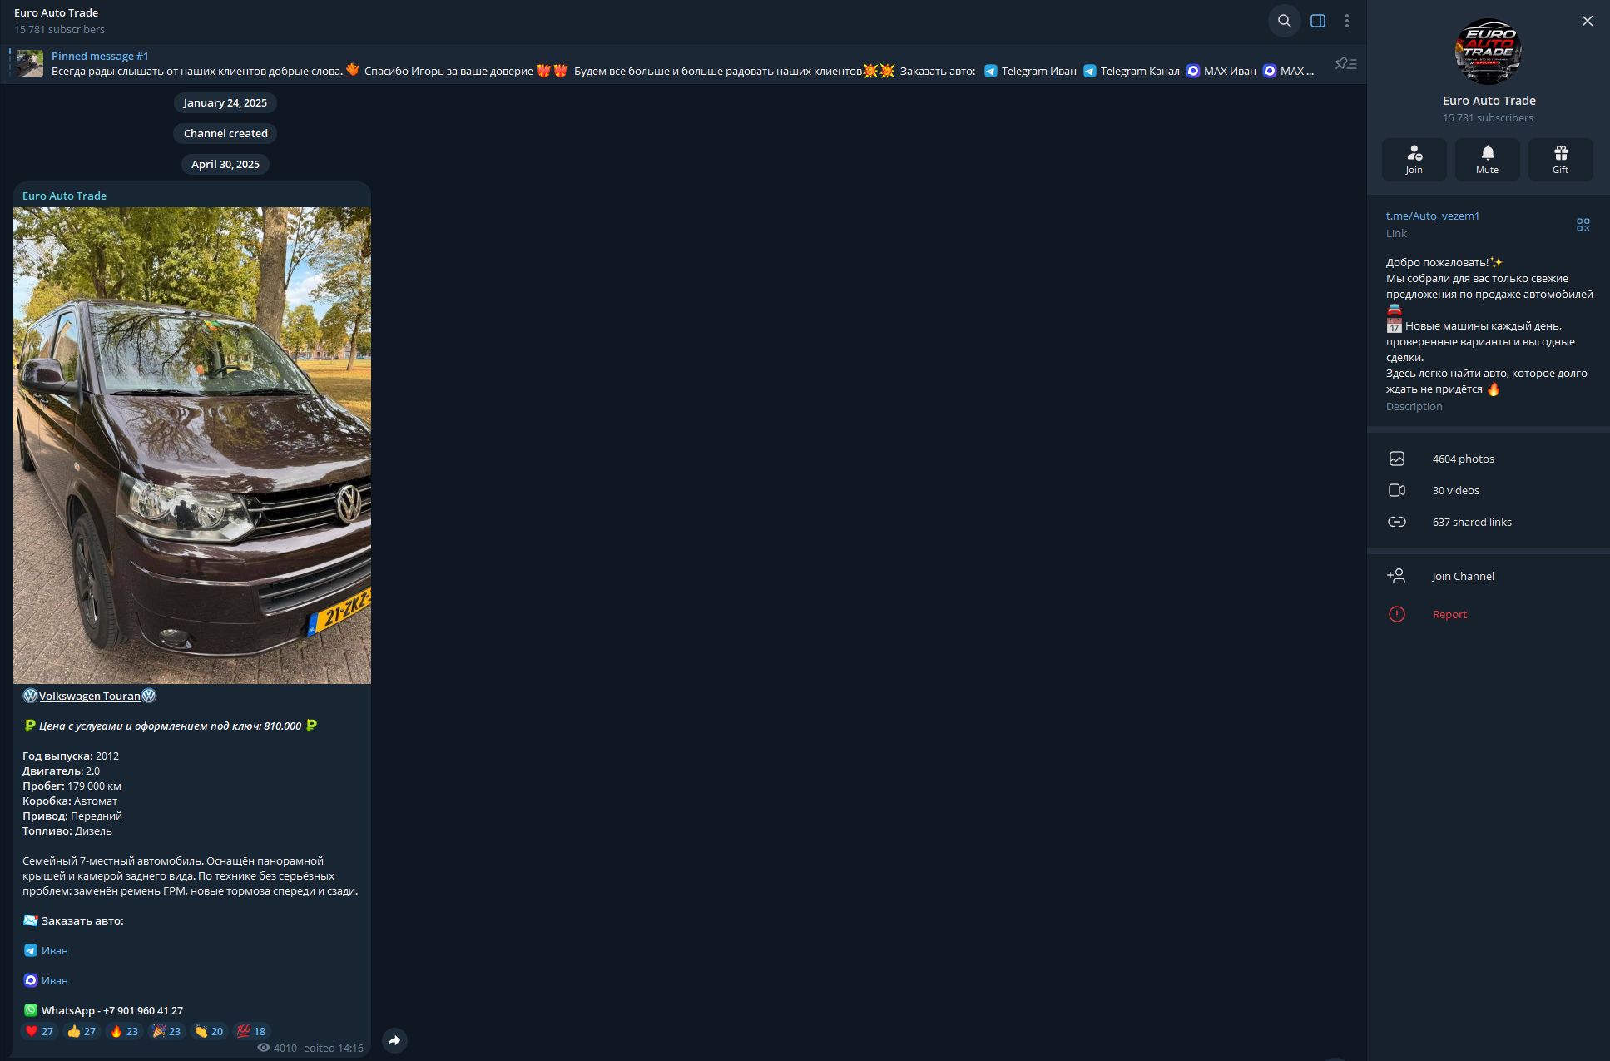Click the January 24, 2025 date badge
The width and height of the screenshot is (1610, 1061).
pos(225,102)
